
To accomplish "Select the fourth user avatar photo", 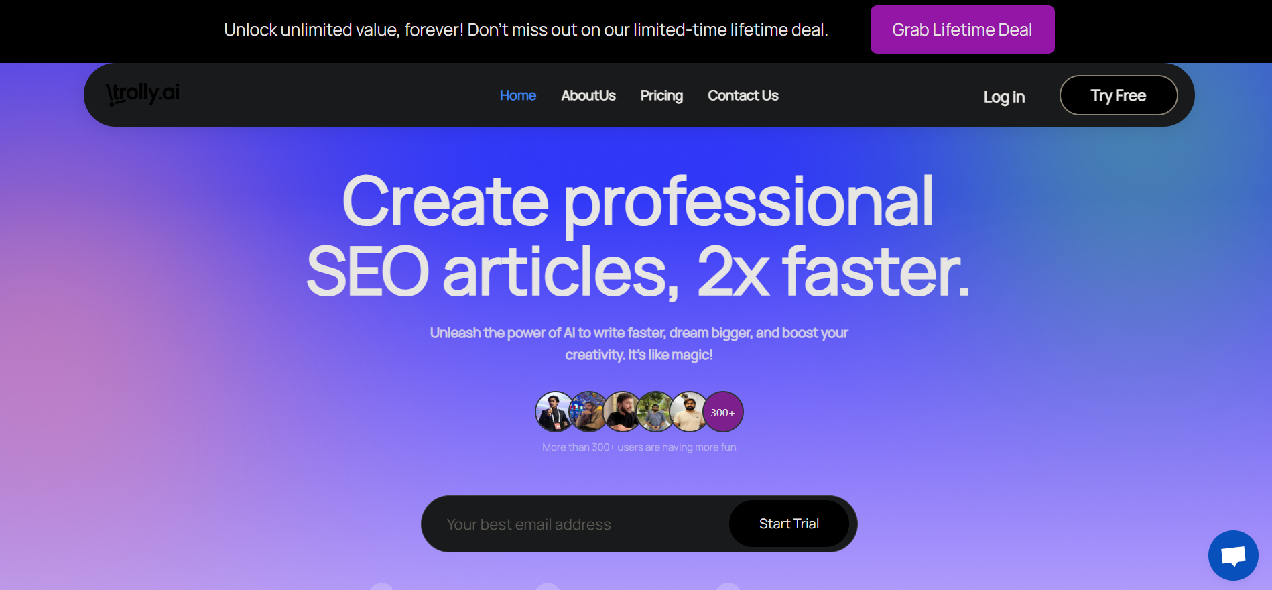I will point(655,412).
